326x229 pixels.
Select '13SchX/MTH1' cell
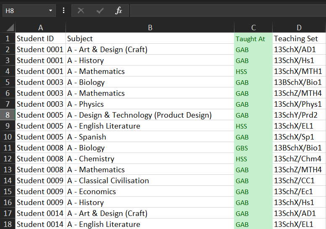pos(299,71)
